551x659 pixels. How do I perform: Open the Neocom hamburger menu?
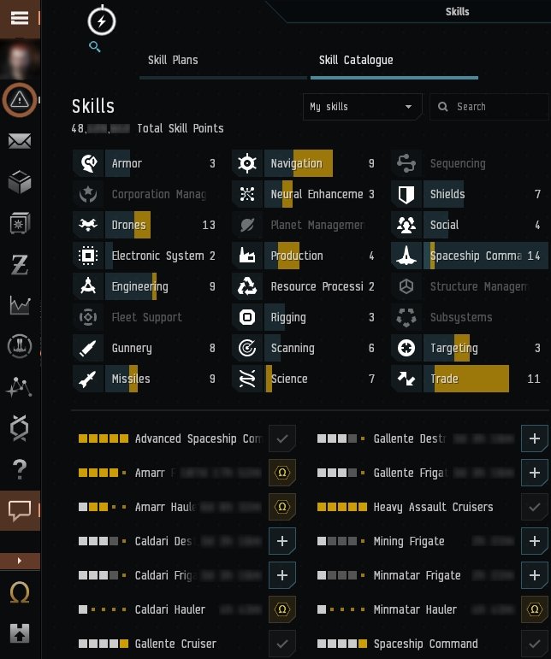pos(20,19)
